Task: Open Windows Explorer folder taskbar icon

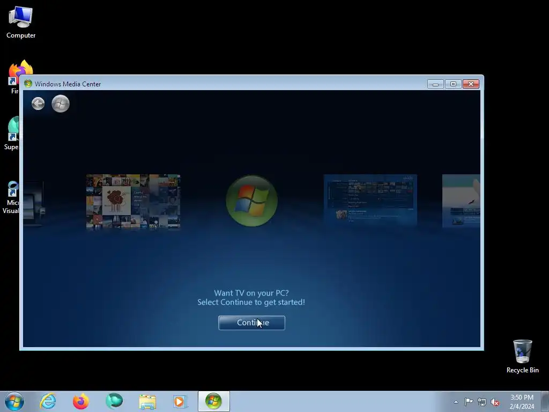Action: (x=147, y=402)
